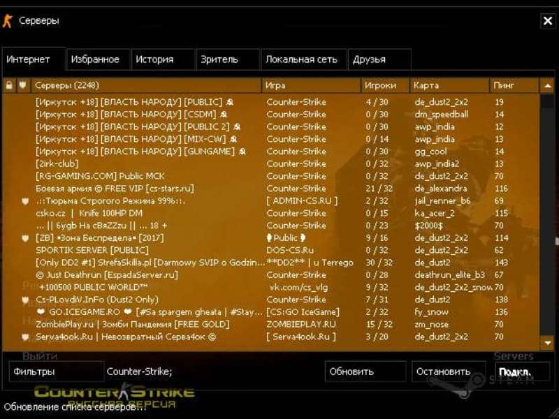This screenshot has width=559, height=419.
Task: Close the Серверы window
Action: [548, 21]
